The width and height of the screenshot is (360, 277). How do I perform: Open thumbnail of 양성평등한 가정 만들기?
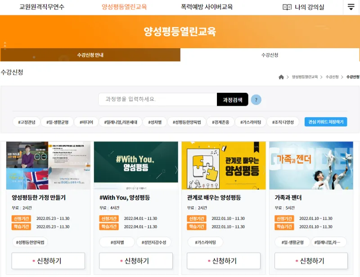[x=48, y=165]
